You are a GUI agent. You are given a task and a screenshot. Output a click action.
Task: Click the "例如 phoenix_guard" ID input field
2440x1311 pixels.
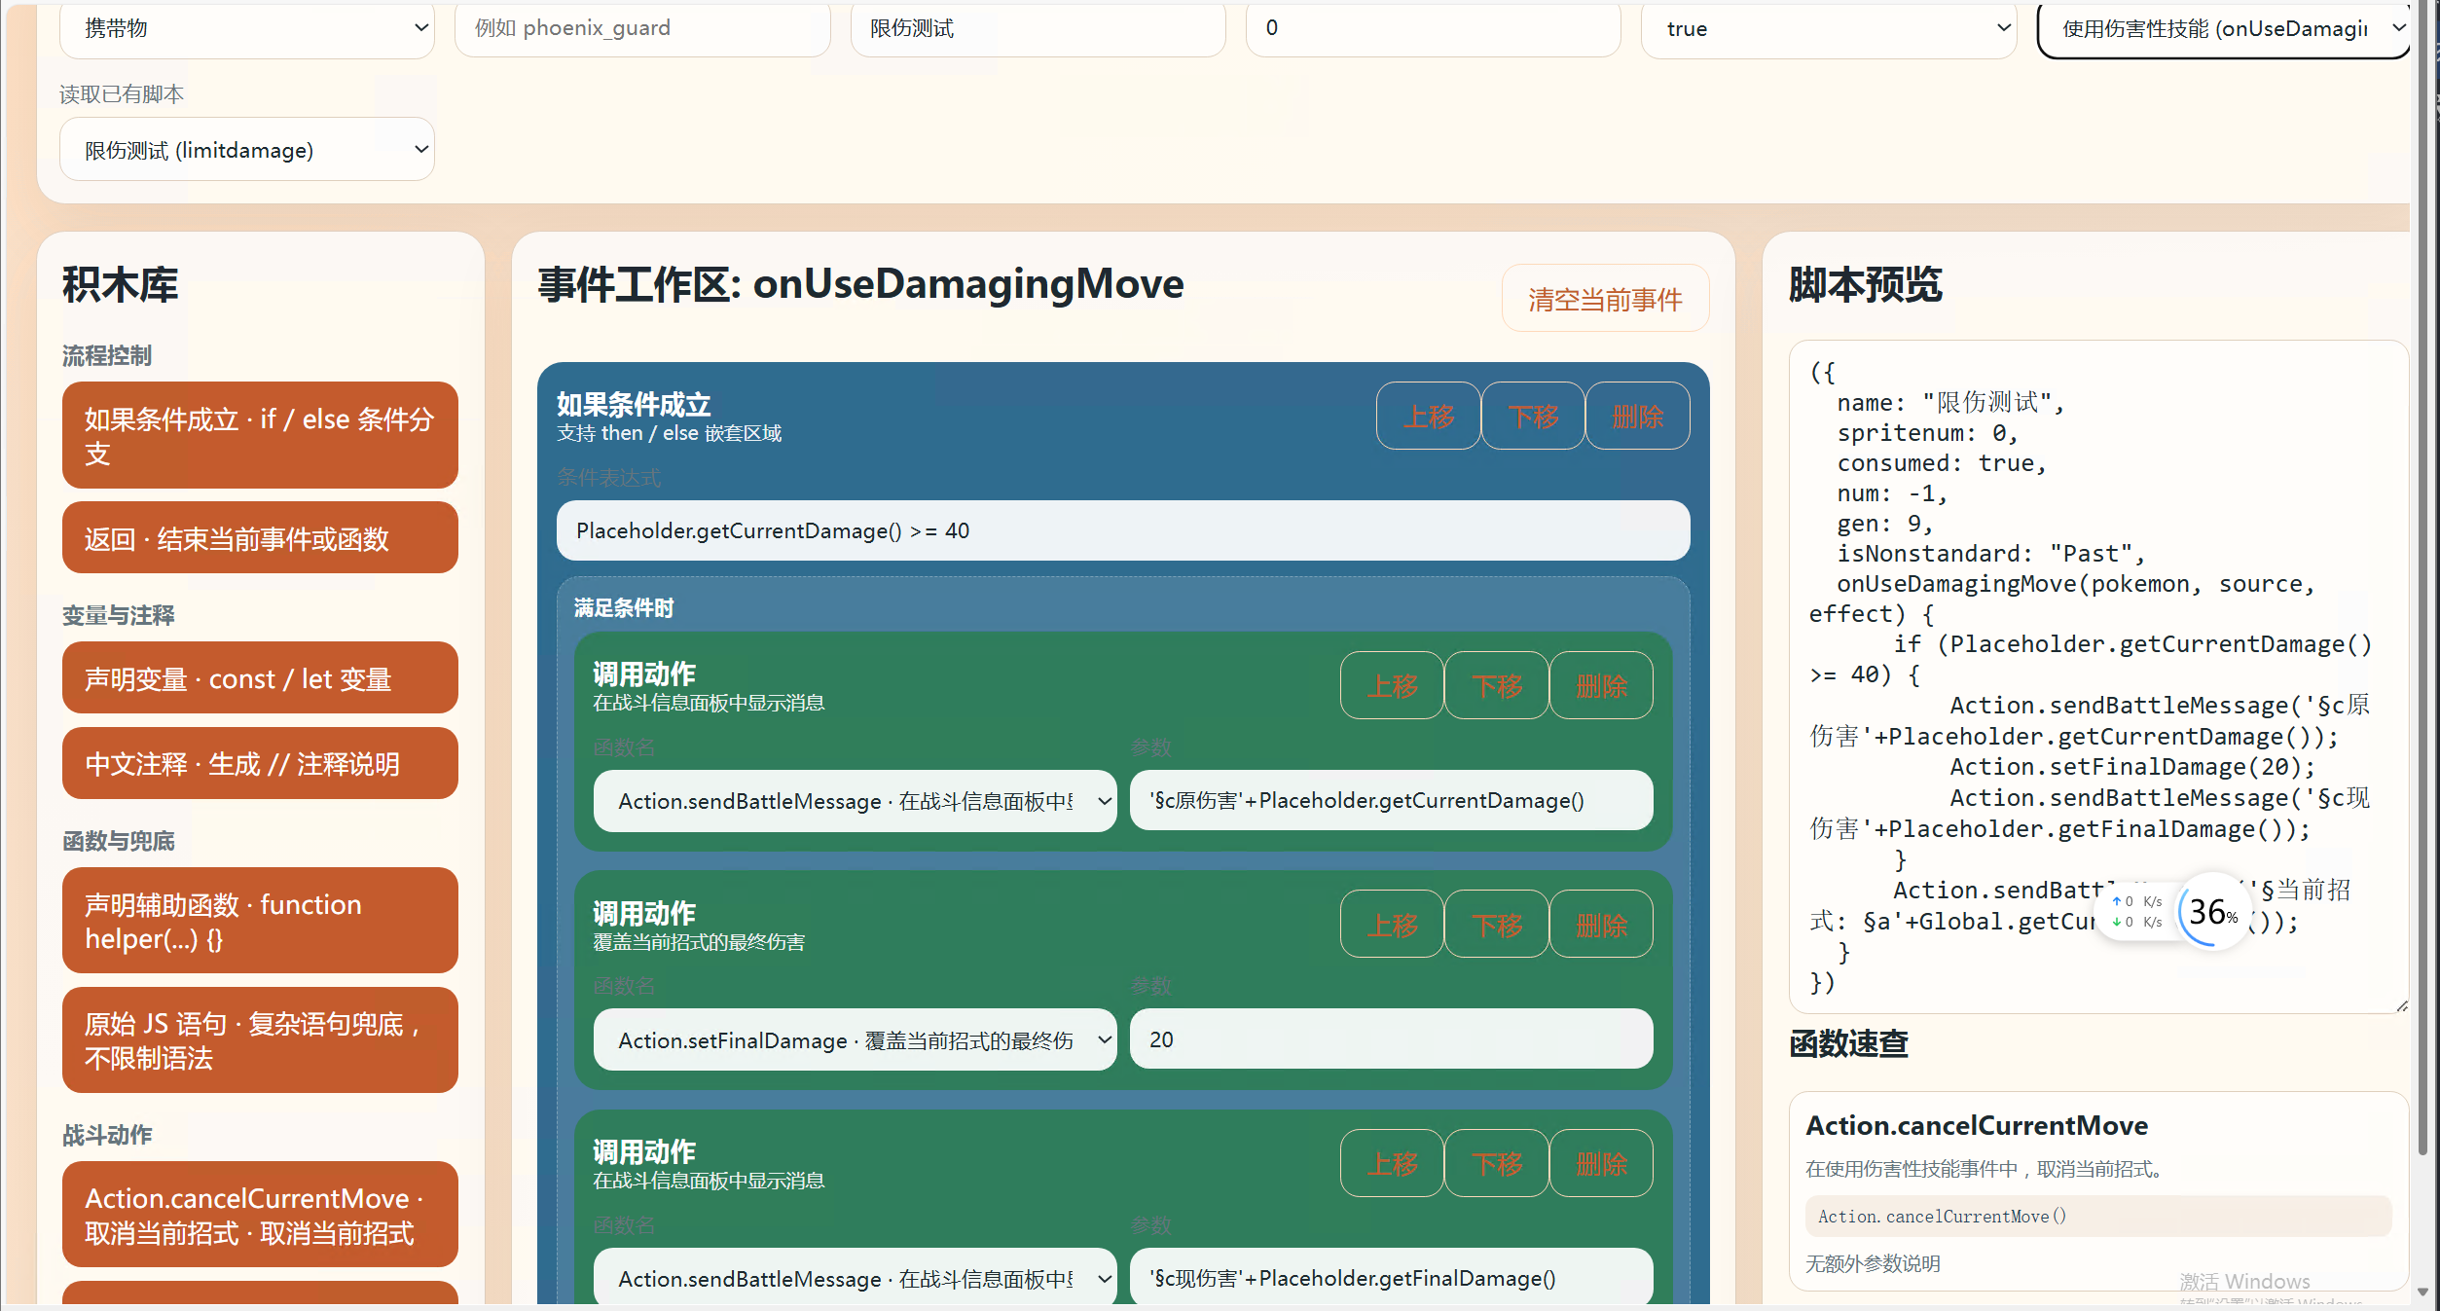click(x=642, y=29)
